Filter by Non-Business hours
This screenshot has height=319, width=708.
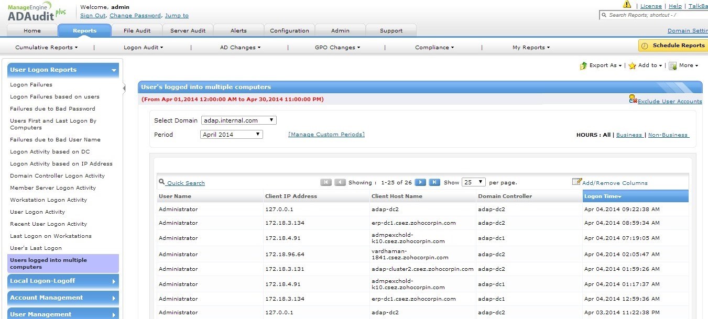pos(668,135)
